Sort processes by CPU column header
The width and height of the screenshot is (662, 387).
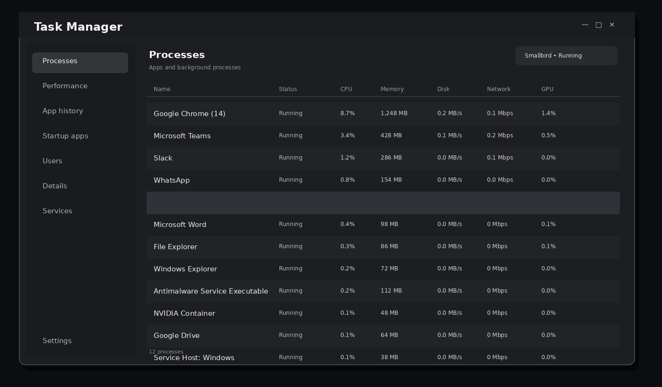click(346, 89)
